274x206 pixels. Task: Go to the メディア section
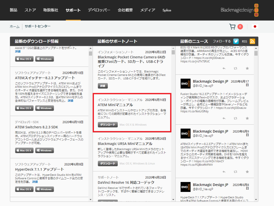(x=148, y=10)
